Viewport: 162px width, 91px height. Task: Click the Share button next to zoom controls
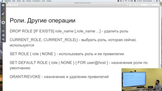coord(16,5)
